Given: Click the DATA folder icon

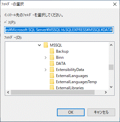Looking at the screenshot, I should click(52, 64).
